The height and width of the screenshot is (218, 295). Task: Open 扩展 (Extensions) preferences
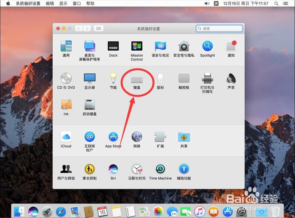click(x=160, y=139)
